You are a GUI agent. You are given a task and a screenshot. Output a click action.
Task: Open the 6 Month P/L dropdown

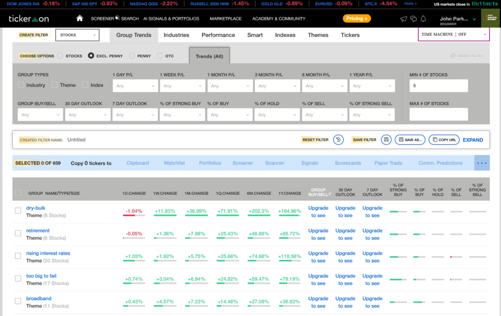pyautogui.click(x=325, y=86)
